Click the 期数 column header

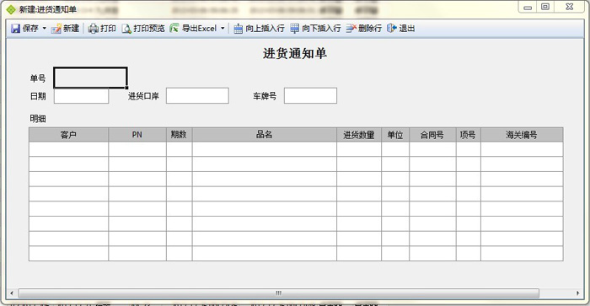(x=179, y=135)
